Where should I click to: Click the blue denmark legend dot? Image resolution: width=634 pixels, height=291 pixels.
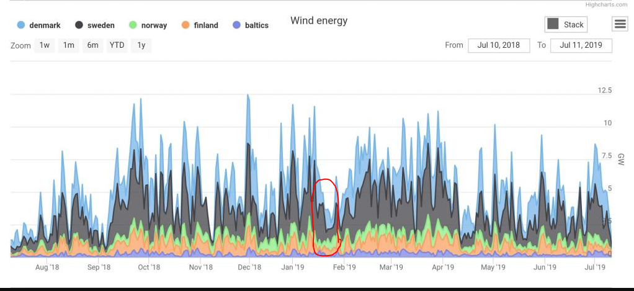(x=22, y=25)
